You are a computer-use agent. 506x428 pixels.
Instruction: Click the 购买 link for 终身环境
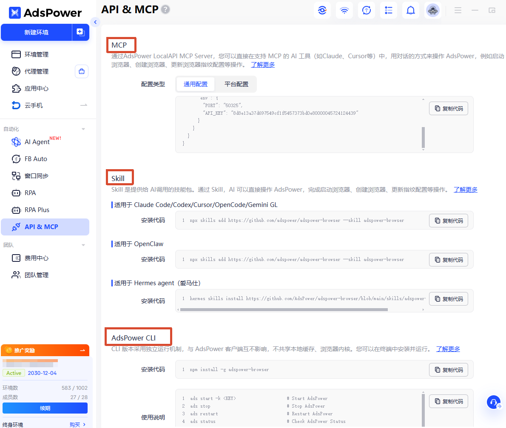point(77,425)
